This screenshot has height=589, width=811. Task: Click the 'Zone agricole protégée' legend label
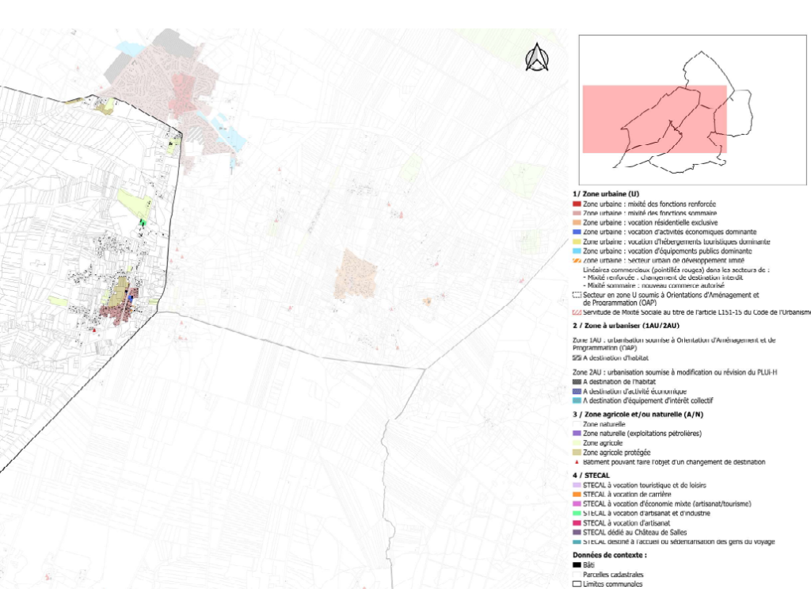616,452
